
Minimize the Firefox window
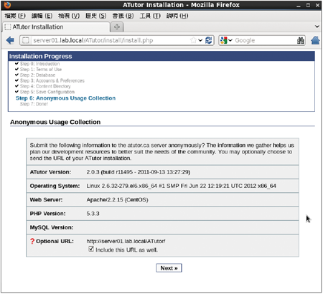[x=299, y=6]
